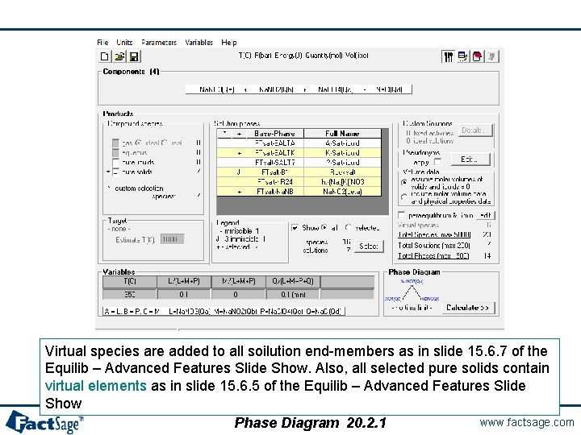Click the L/(L+M+P) variable header
This screenshot has height=435, width=581.
click(x=184, y=281)
